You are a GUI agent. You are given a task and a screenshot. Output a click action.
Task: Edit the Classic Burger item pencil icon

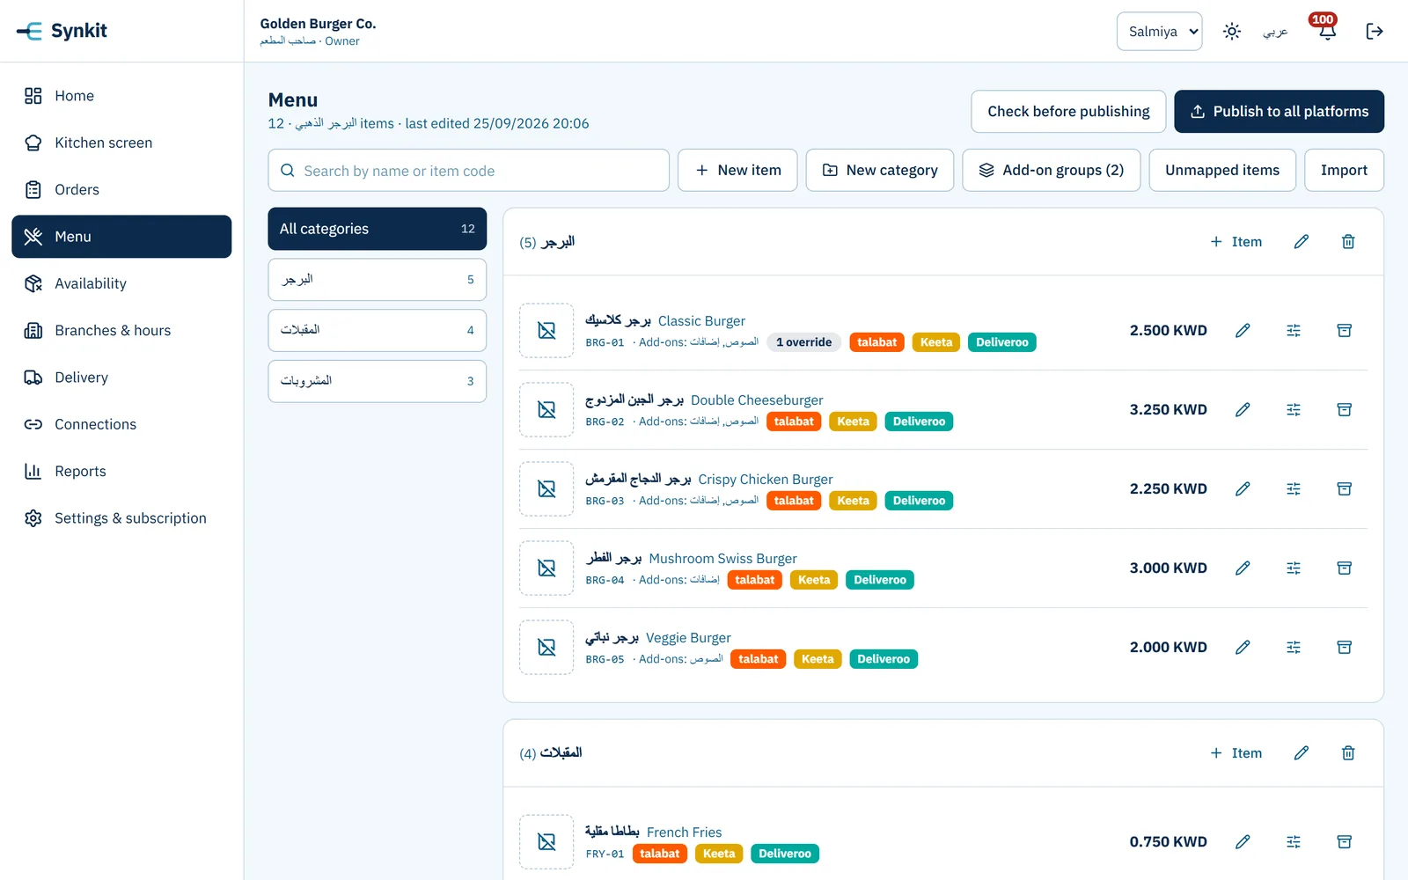coord(1243,331)
